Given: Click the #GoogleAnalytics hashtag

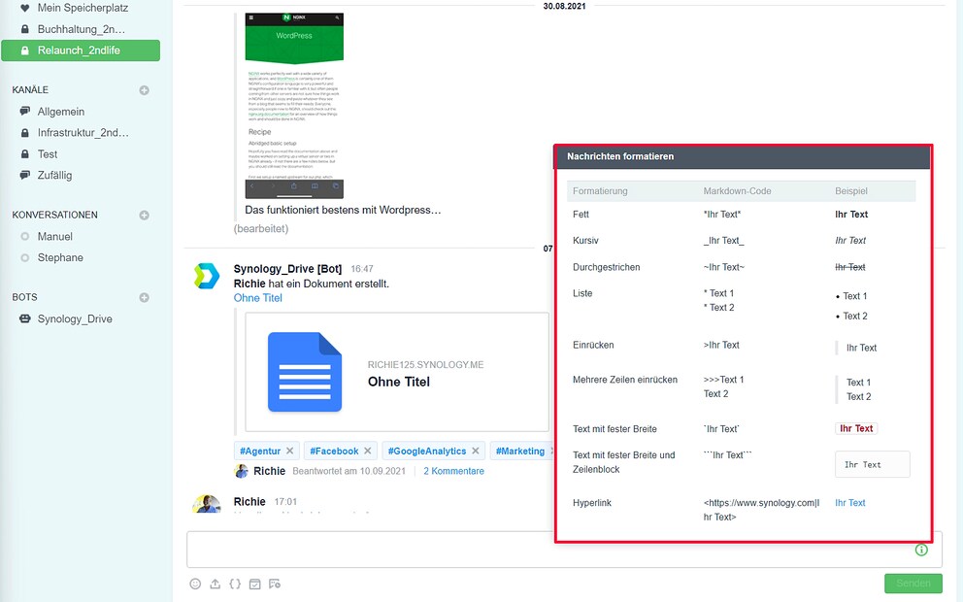Looking at the screenshot, I should pyautogui.click(x=427, y=451).
